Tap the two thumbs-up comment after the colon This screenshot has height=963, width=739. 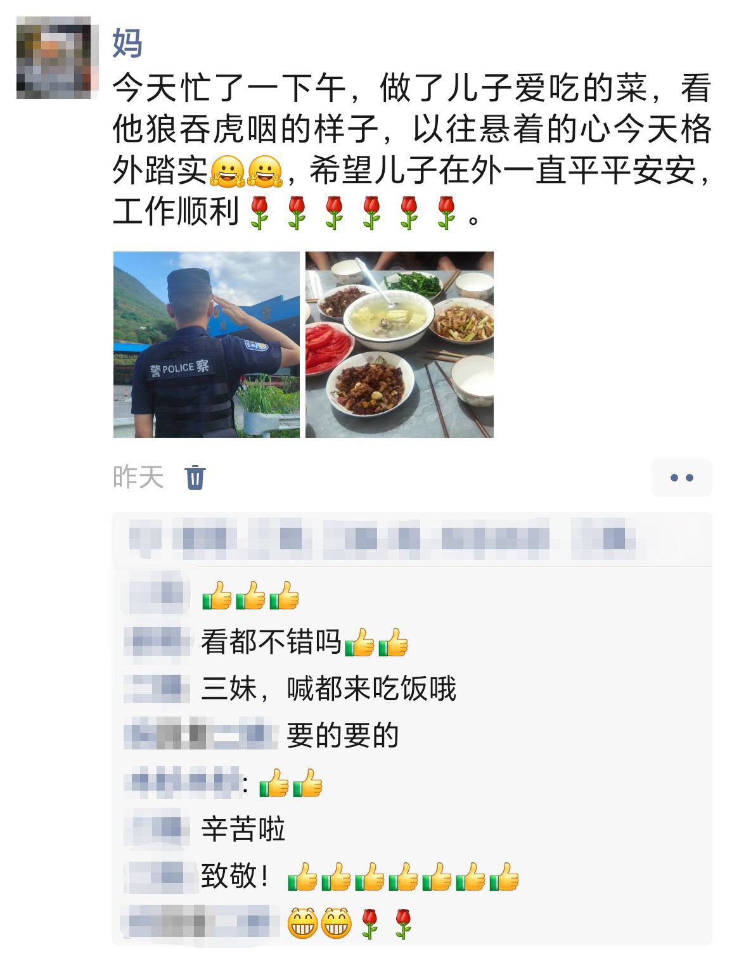coord(291,783)
